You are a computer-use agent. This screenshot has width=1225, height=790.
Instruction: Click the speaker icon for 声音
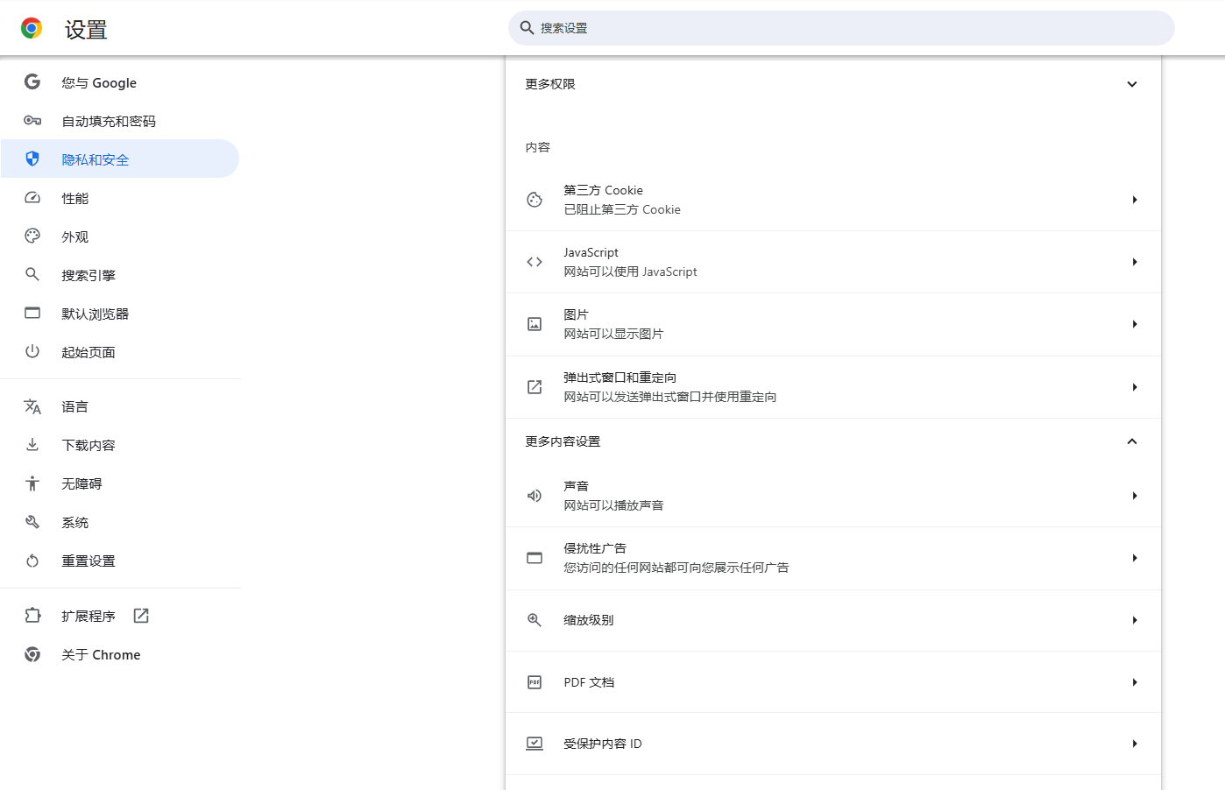point(535,496)
